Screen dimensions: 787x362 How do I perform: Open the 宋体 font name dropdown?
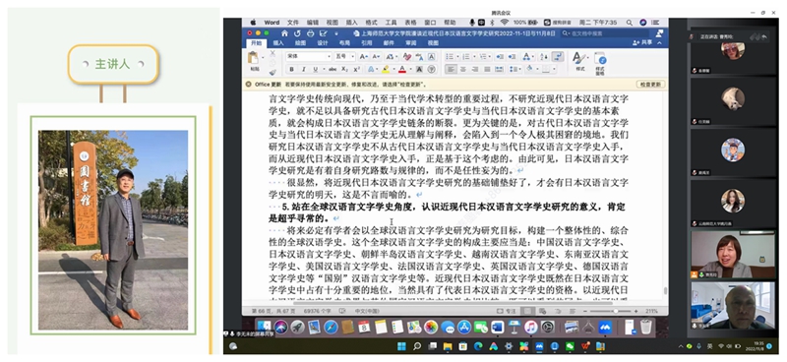point(309,57)
